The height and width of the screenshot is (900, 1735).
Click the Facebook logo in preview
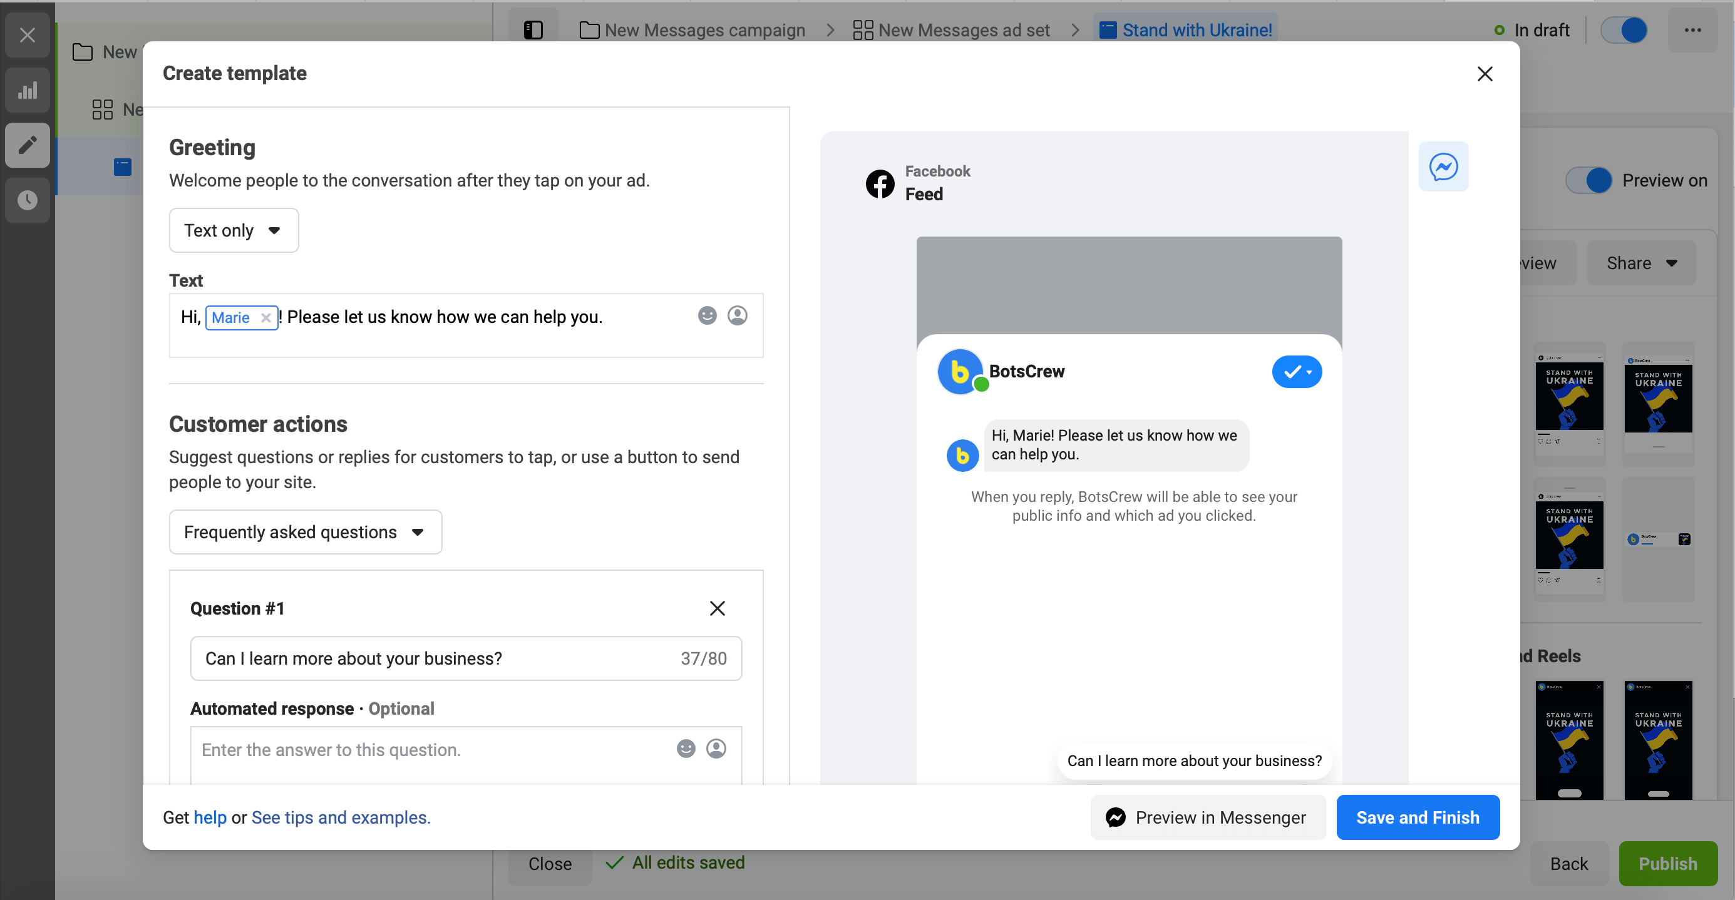point(880,184)
